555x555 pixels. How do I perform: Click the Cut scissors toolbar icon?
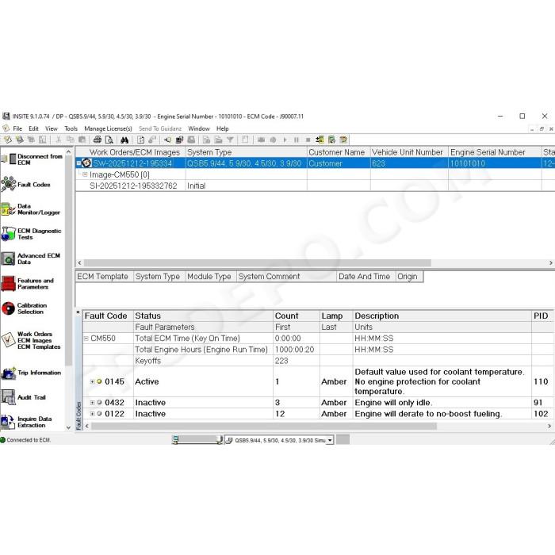point(59,140)
